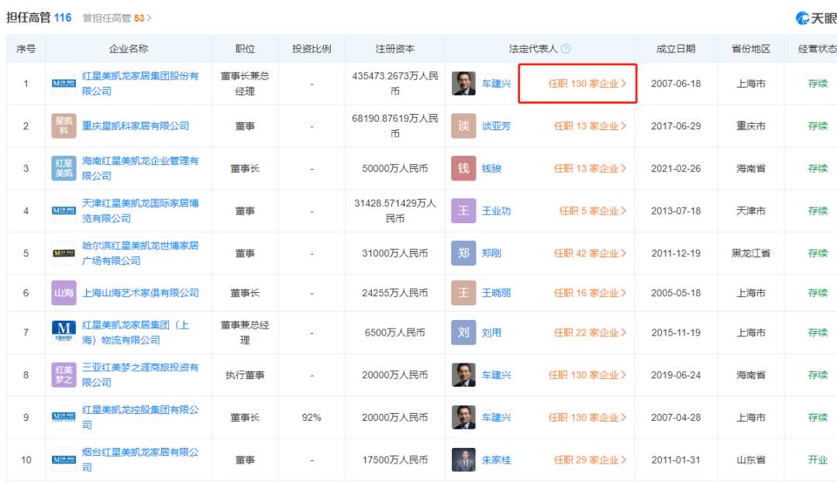Click 三亚红美梦之涯 company logo icon
837x482 pixels.
64,375
